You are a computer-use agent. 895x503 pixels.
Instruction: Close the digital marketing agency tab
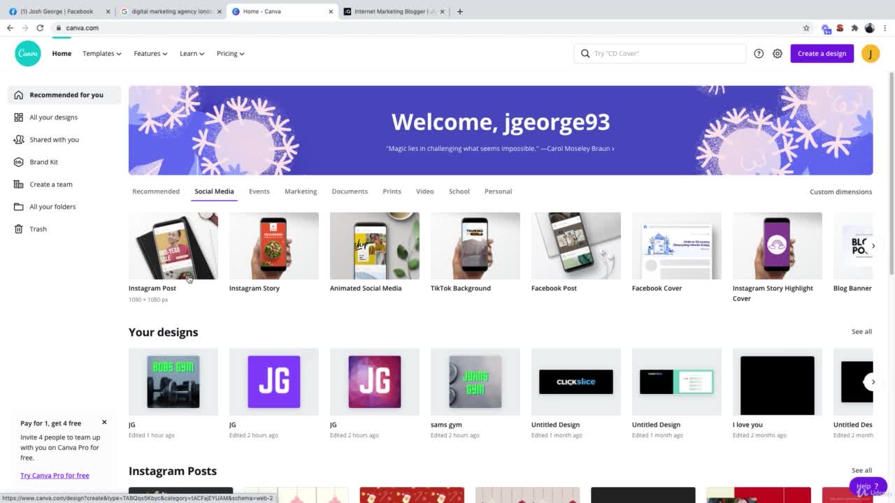(219, 11)
